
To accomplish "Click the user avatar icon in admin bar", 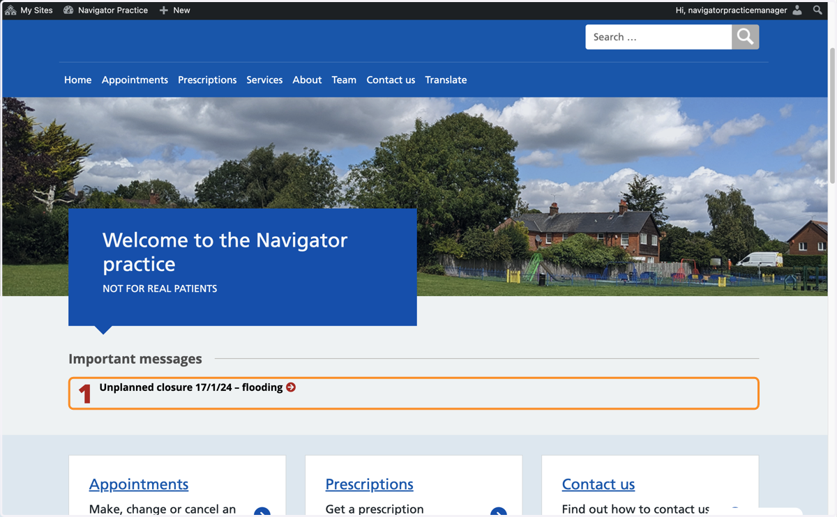I will pyautogui.click(x=797, y=10).
